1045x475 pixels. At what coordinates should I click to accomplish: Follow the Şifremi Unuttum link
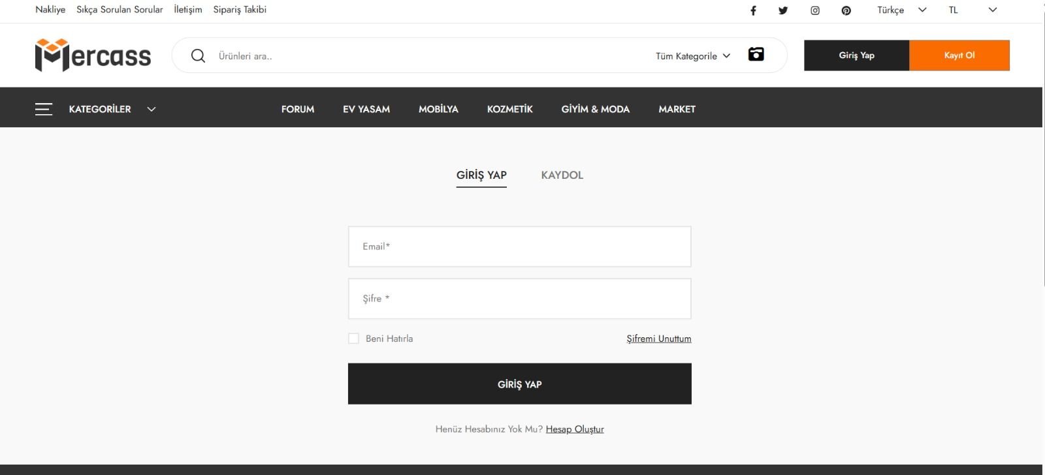658,339
